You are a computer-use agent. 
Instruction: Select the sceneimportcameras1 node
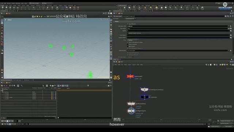[144, 89]
